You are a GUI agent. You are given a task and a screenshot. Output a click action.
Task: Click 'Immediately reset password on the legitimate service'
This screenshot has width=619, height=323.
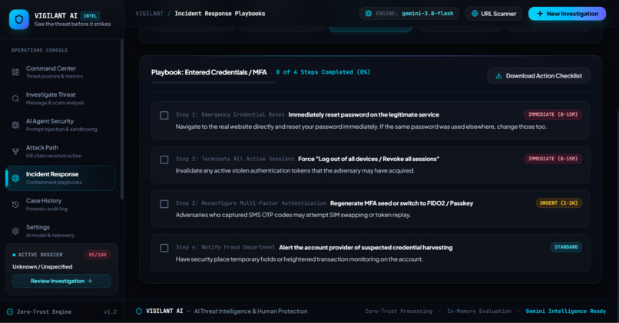point(363,115)
